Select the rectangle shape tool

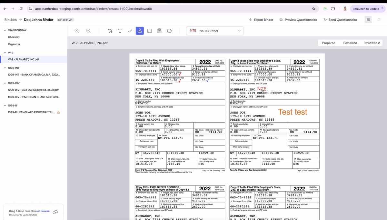click(x=150, y=31)
